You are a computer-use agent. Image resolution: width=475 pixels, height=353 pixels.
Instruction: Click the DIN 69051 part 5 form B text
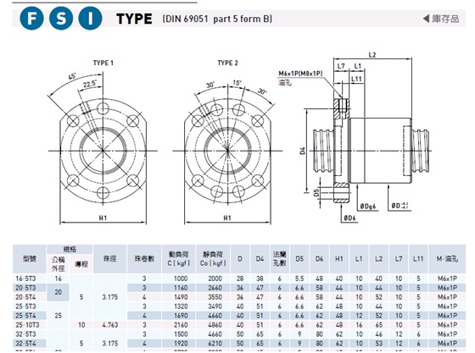click(x=217, y=19)
